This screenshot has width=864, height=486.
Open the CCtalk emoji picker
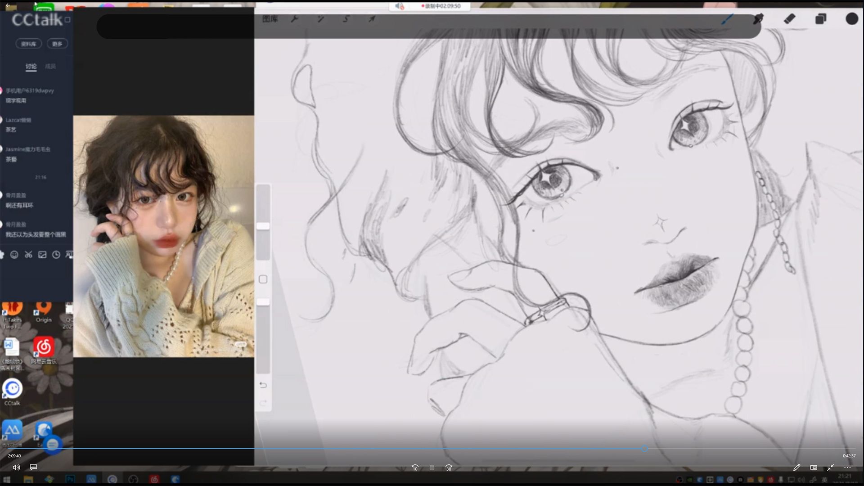[x=14, y=255]
